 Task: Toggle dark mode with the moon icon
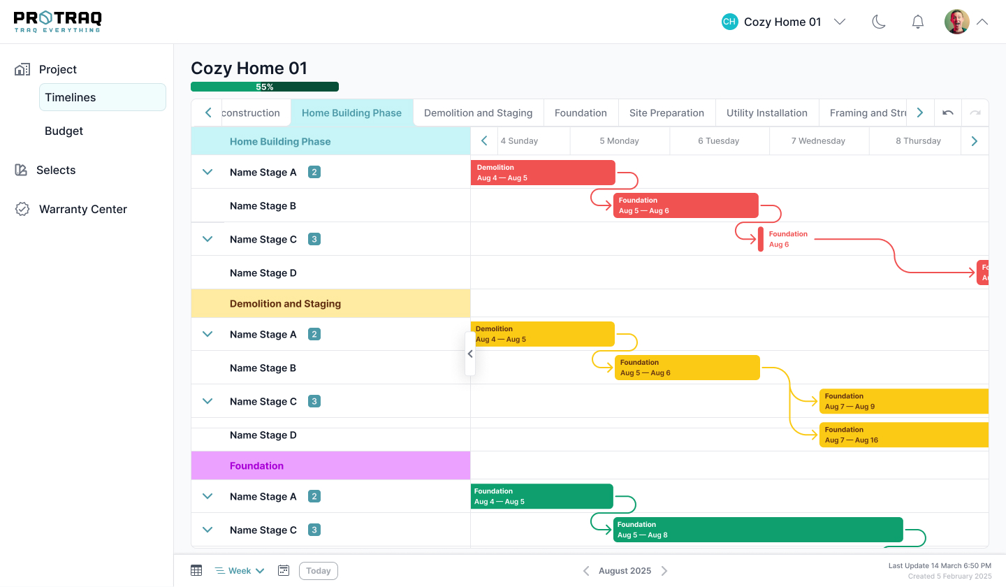click(879, 22)
